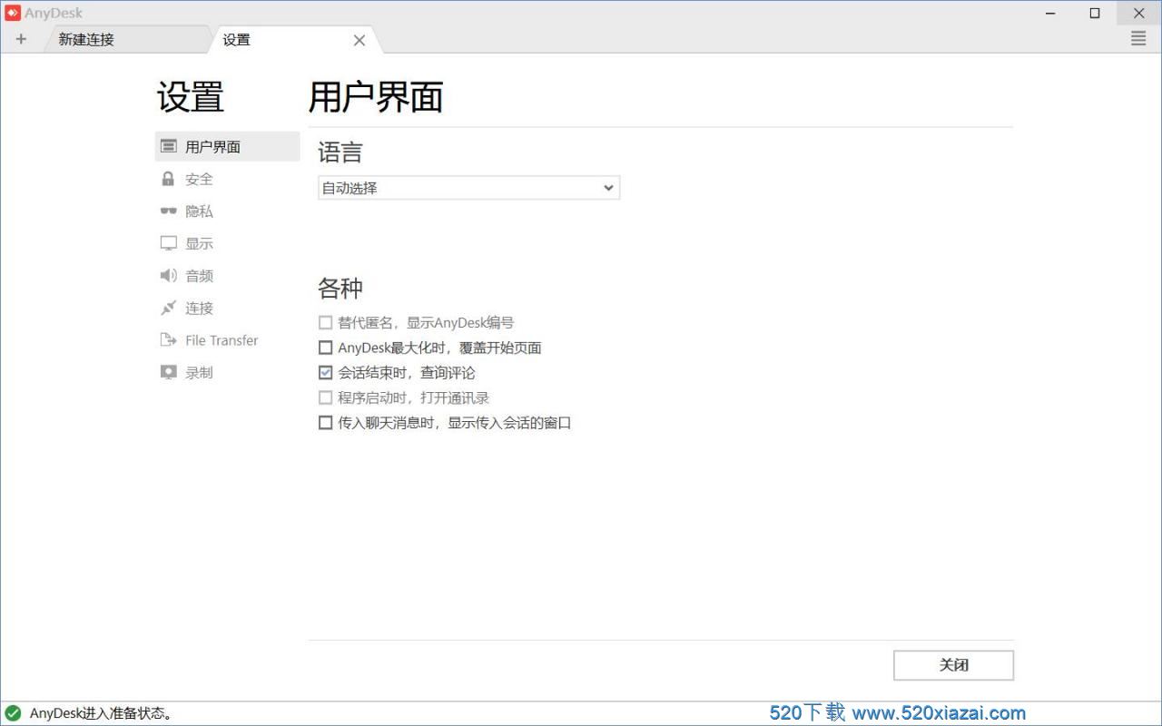This screenshot has width=1162, height=726.
Task: Open File Transfer settings section
Action: pyautogui.click(x=227, y=340)
